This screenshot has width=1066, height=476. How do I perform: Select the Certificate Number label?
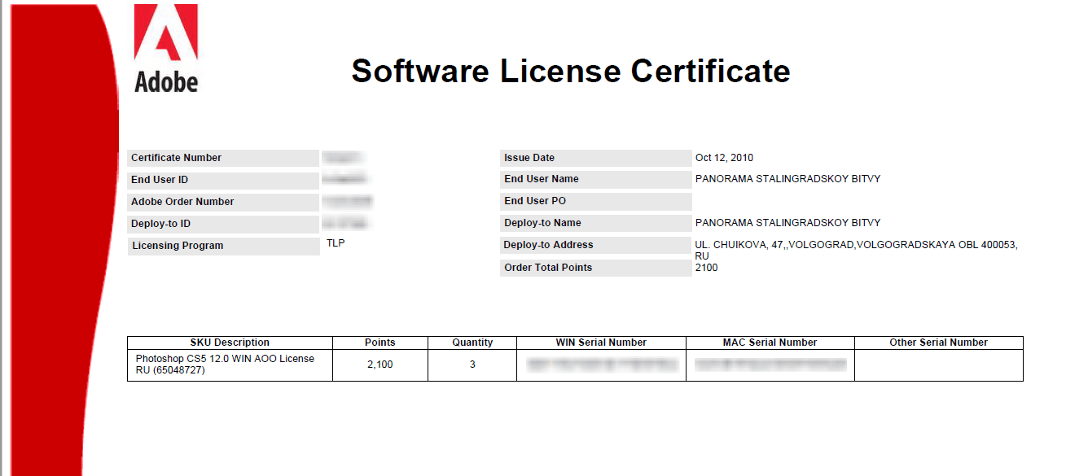(x=176, y=158)
